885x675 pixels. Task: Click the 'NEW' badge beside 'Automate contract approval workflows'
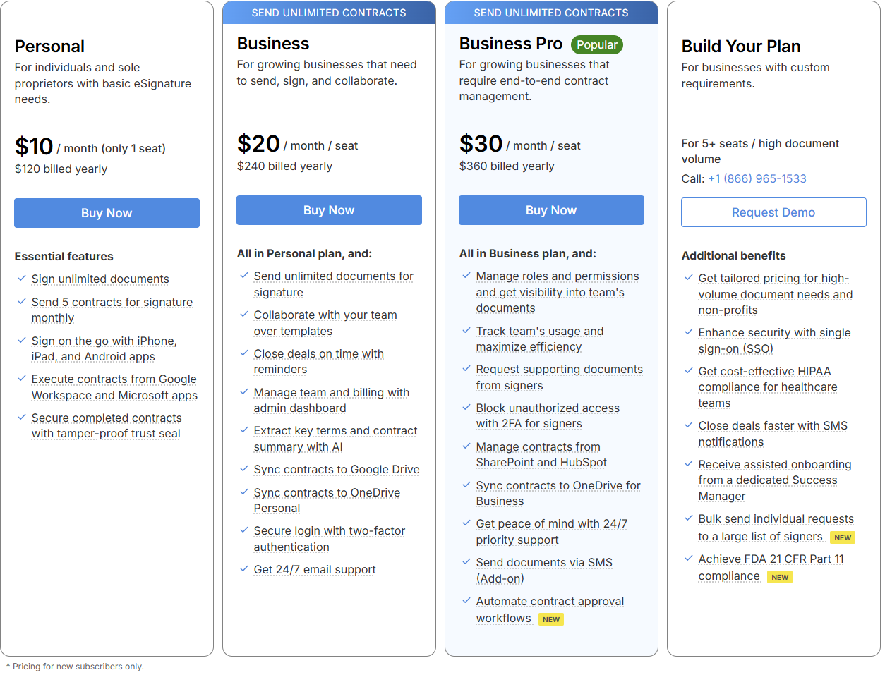point(551,619)
